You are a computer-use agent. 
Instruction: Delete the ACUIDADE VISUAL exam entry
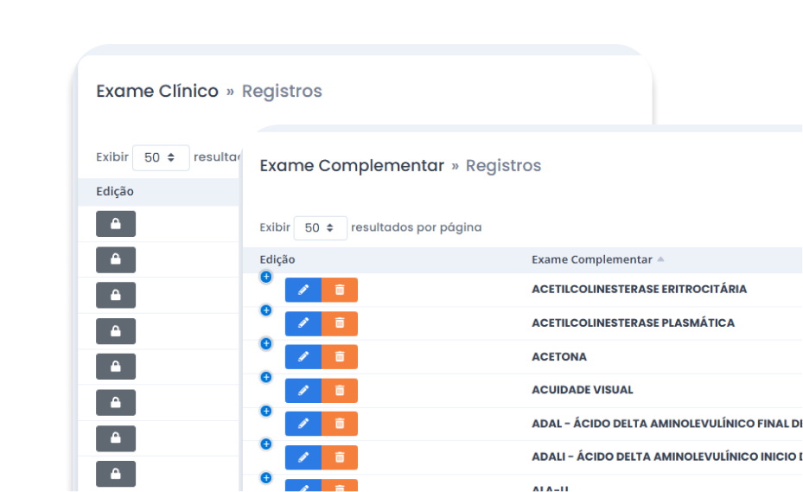(x=340, y=390)
